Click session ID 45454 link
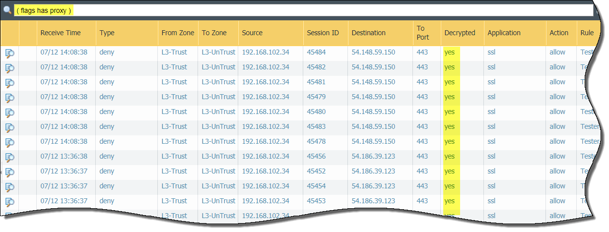This screenshot has height=232, width=609. [x=316, y=186]
